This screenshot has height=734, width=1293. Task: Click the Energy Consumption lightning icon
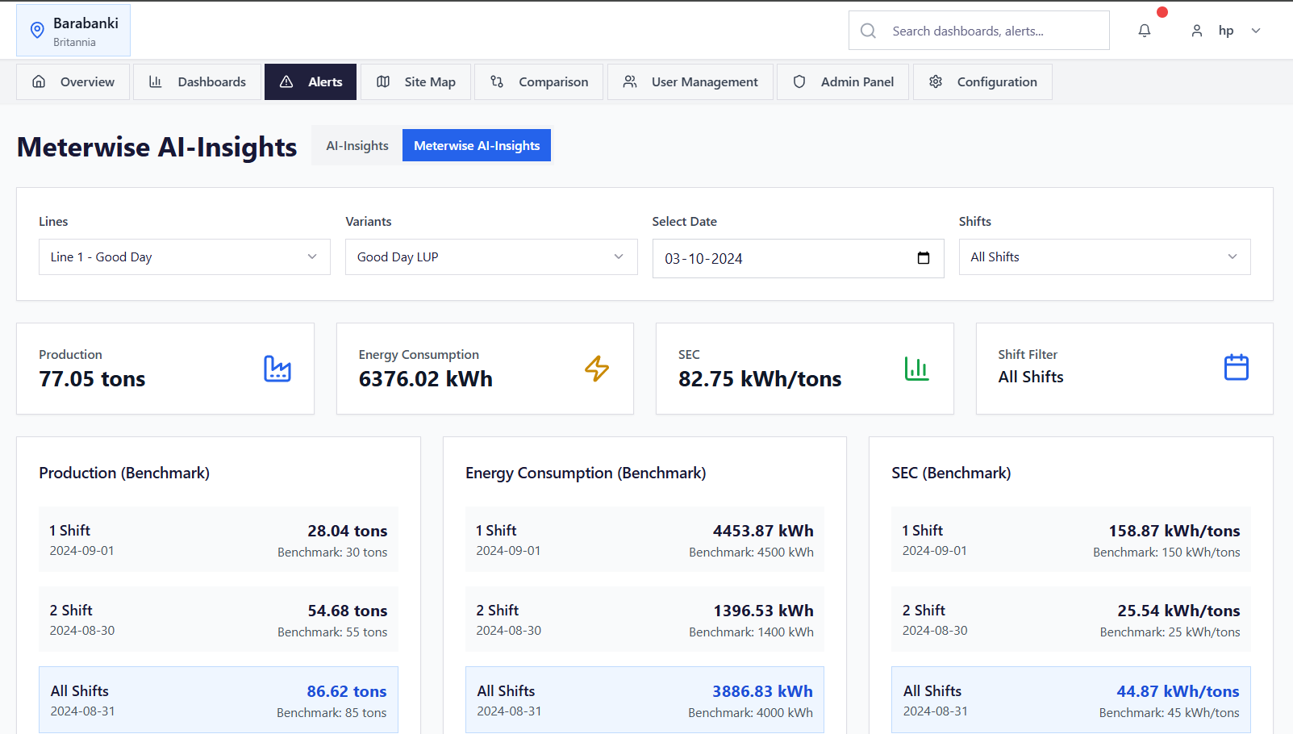point(597,369)
